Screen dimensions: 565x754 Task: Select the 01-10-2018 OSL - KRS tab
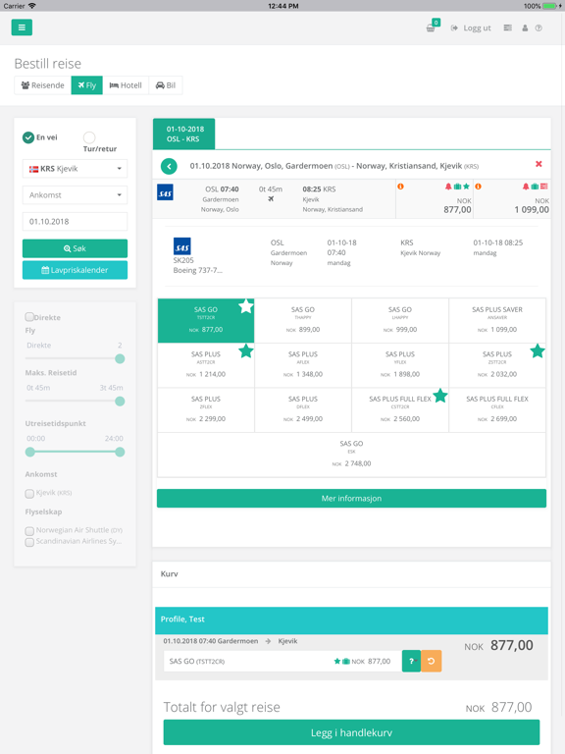(x=184, y=134)
